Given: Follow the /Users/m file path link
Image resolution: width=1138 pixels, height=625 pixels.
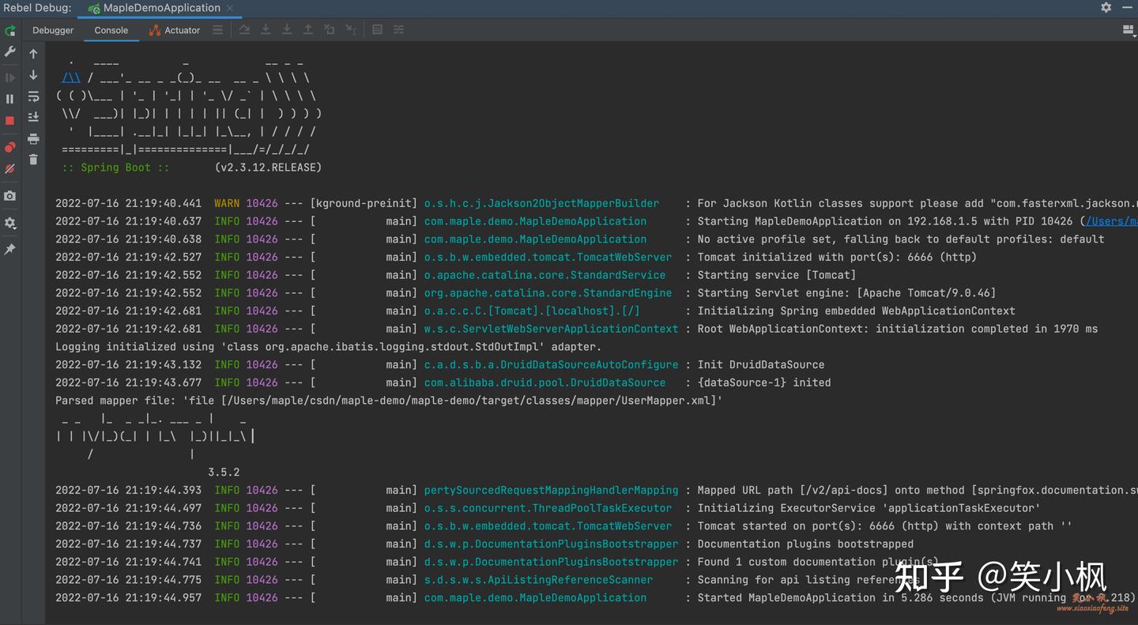Looking at the screenshot, I should coord(1111,221).
